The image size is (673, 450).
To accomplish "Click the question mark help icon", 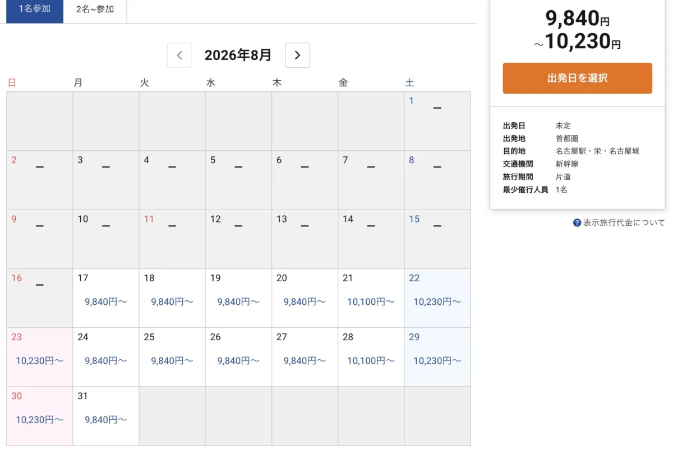I will pyautogui.click(x=577, y=222).
